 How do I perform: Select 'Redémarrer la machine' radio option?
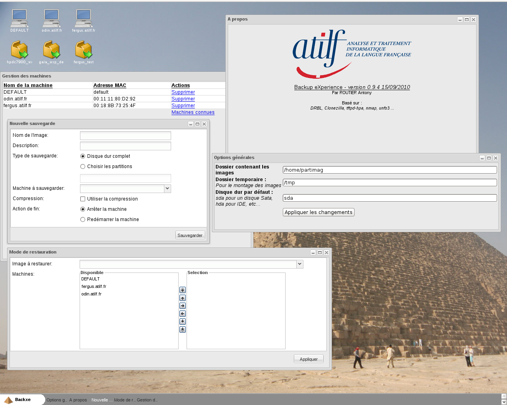coord(83,220)
